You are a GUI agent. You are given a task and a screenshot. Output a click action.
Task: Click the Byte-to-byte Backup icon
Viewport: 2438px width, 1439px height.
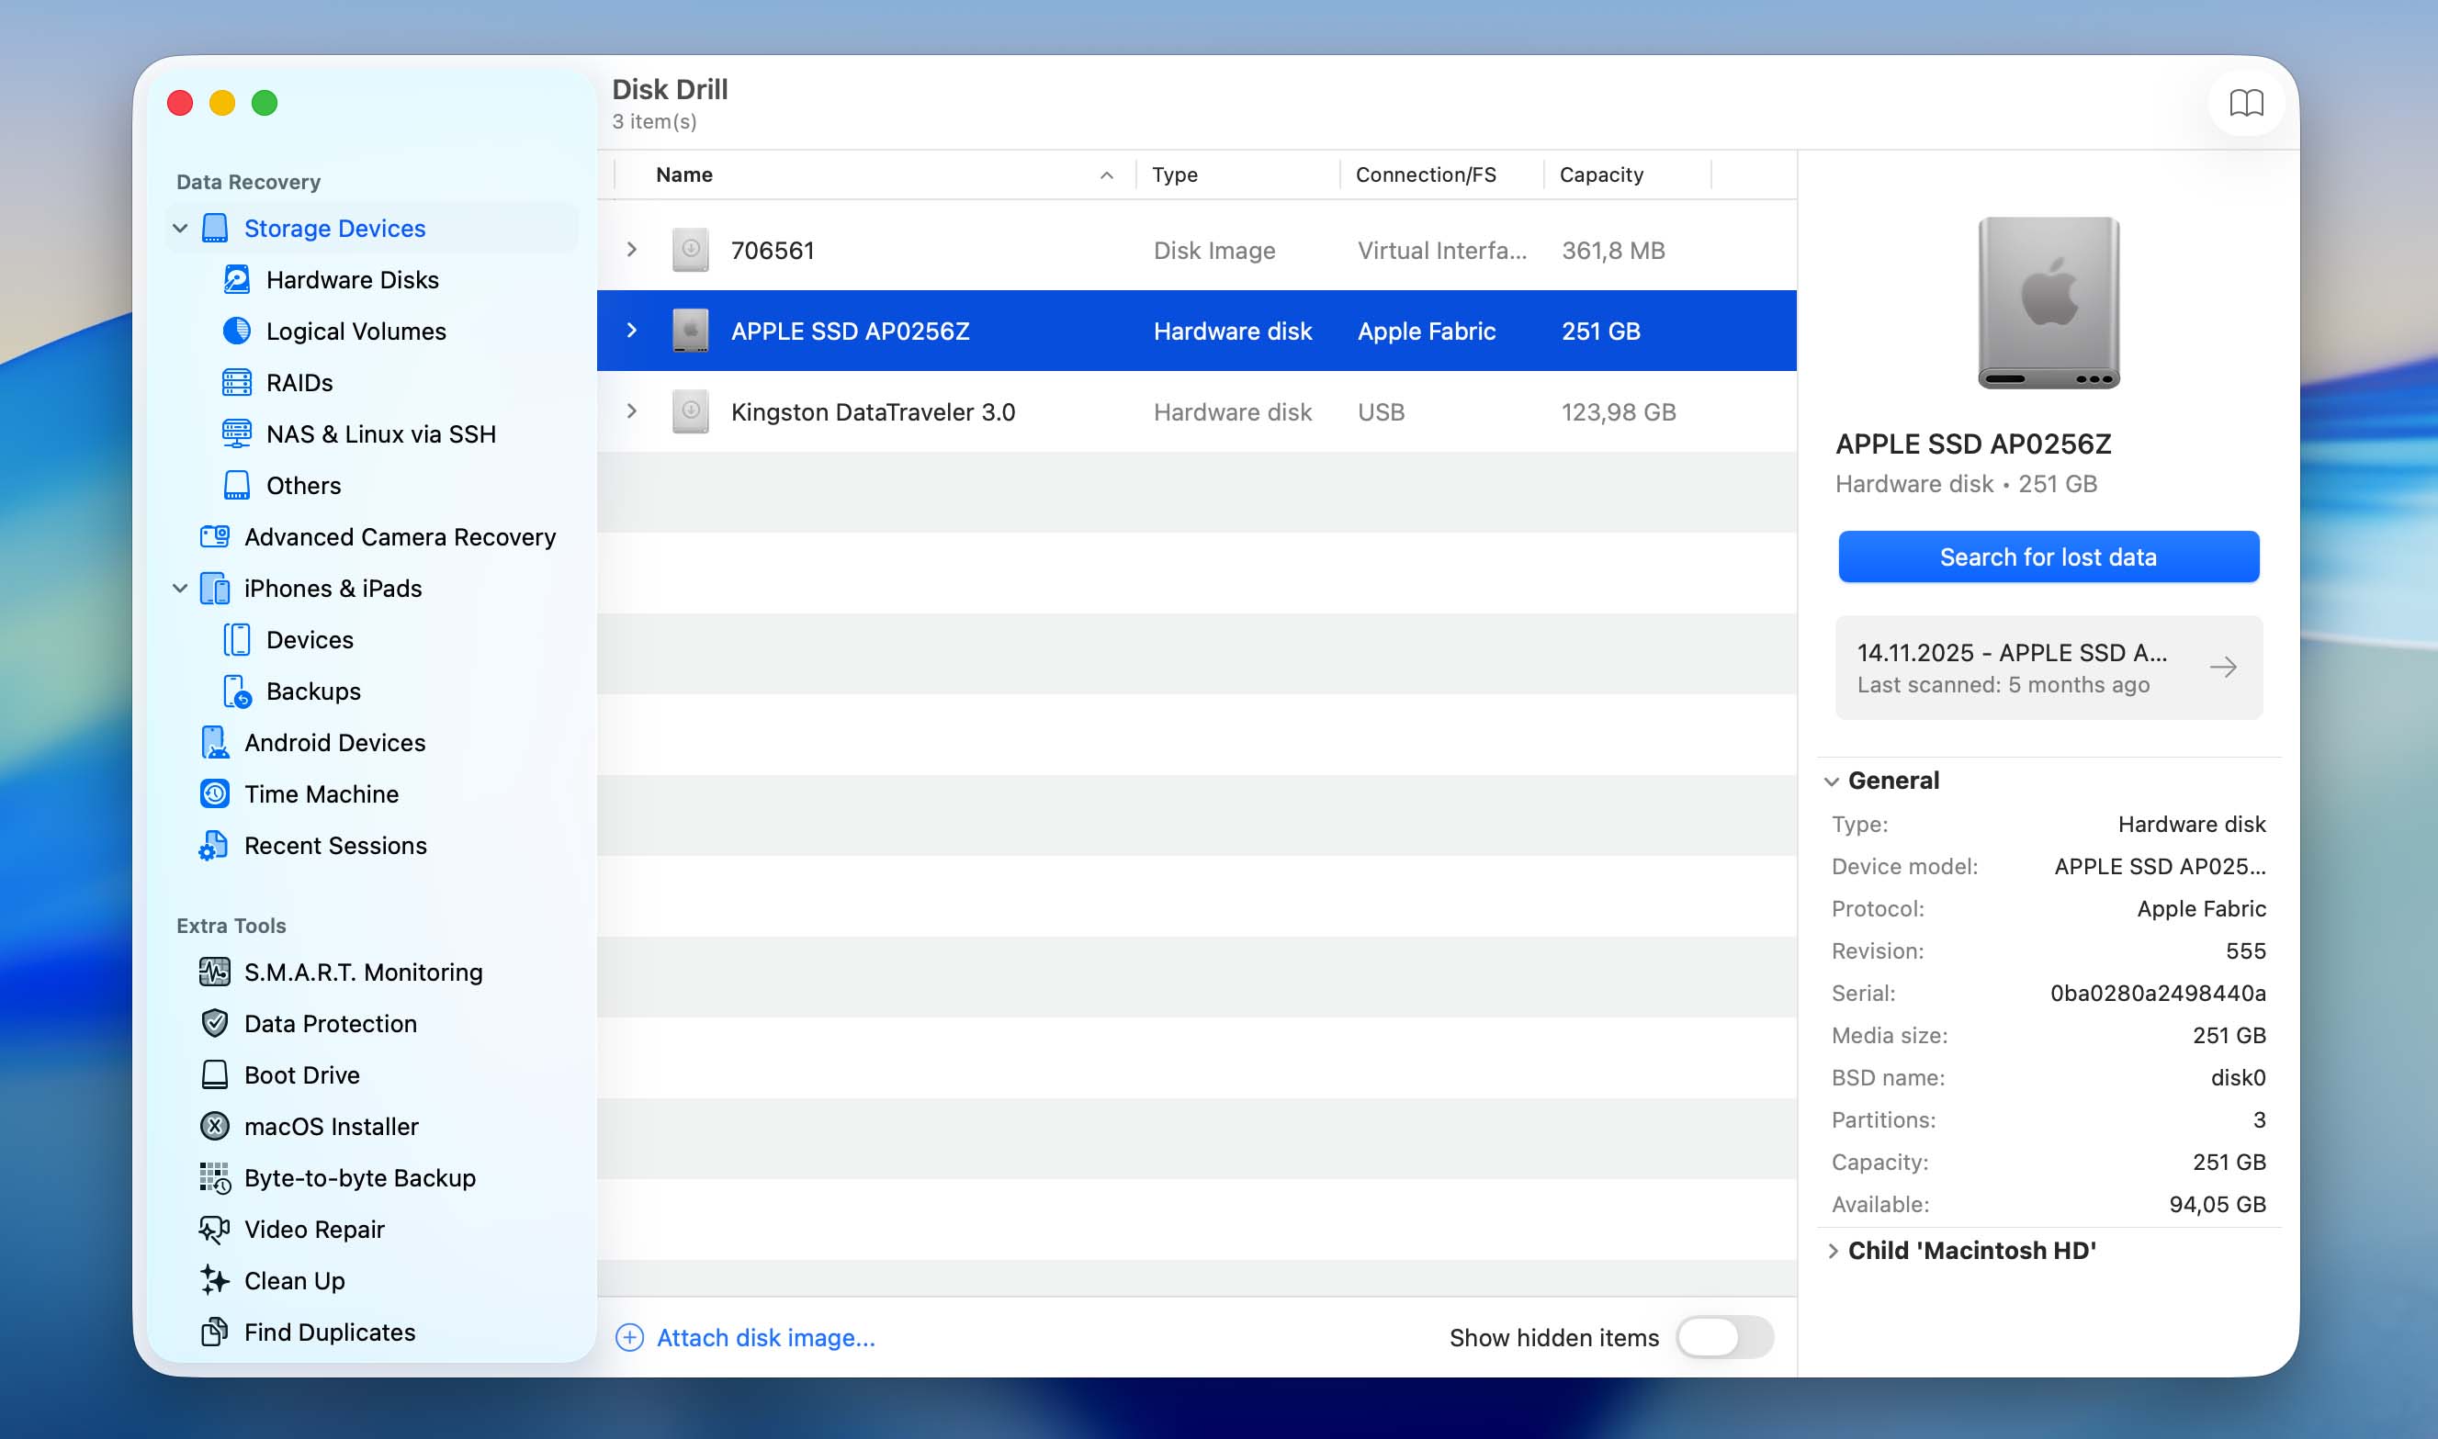tap(214, 1177)
